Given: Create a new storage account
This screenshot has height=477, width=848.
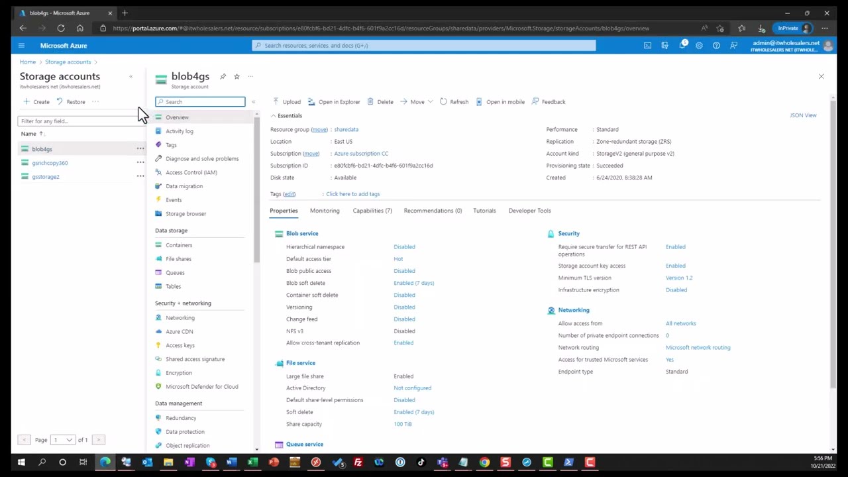Looking at the screenshot, I should 36,102.
